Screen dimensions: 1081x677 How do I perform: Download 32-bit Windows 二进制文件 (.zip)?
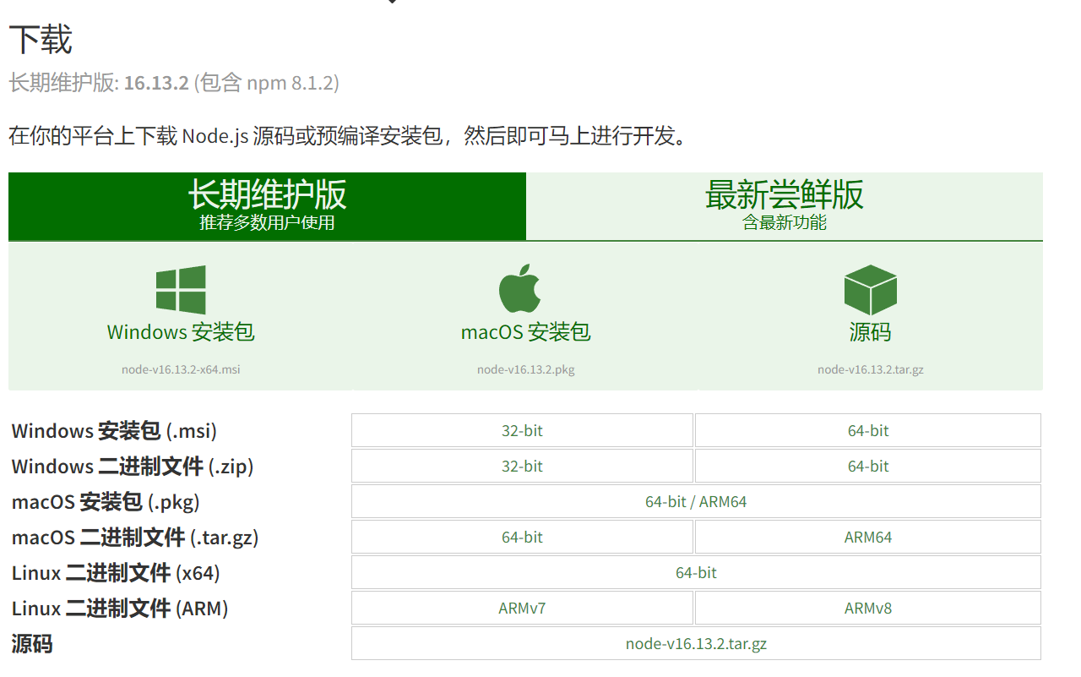(x=522, y=466)
